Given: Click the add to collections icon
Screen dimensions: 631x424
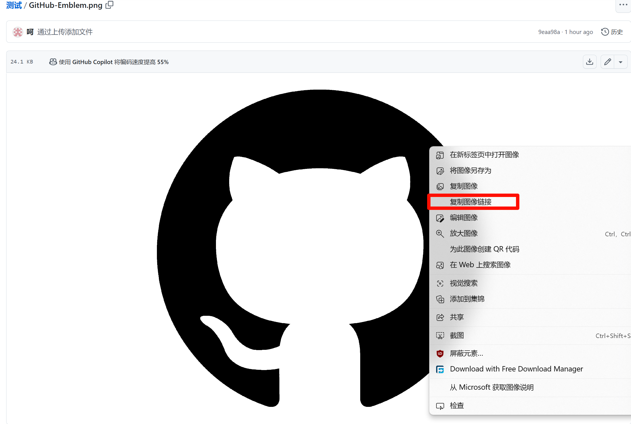Looking at the screenshot, I should point(440,299).
